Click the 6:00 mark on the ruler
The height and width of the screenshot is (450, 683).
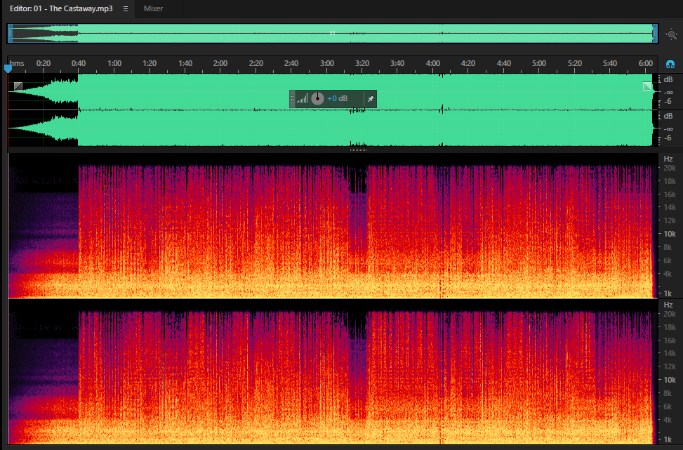pos(646,63)
